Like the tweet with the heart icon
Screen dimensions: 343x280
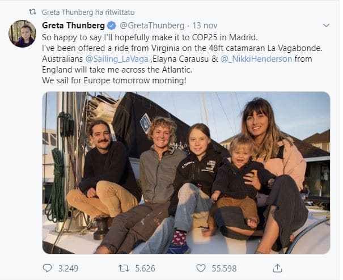(x=201, y=268)
